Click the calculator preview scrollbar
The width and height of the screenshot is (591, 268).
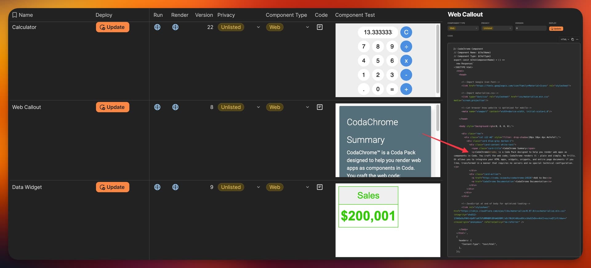tap(438, 59)
